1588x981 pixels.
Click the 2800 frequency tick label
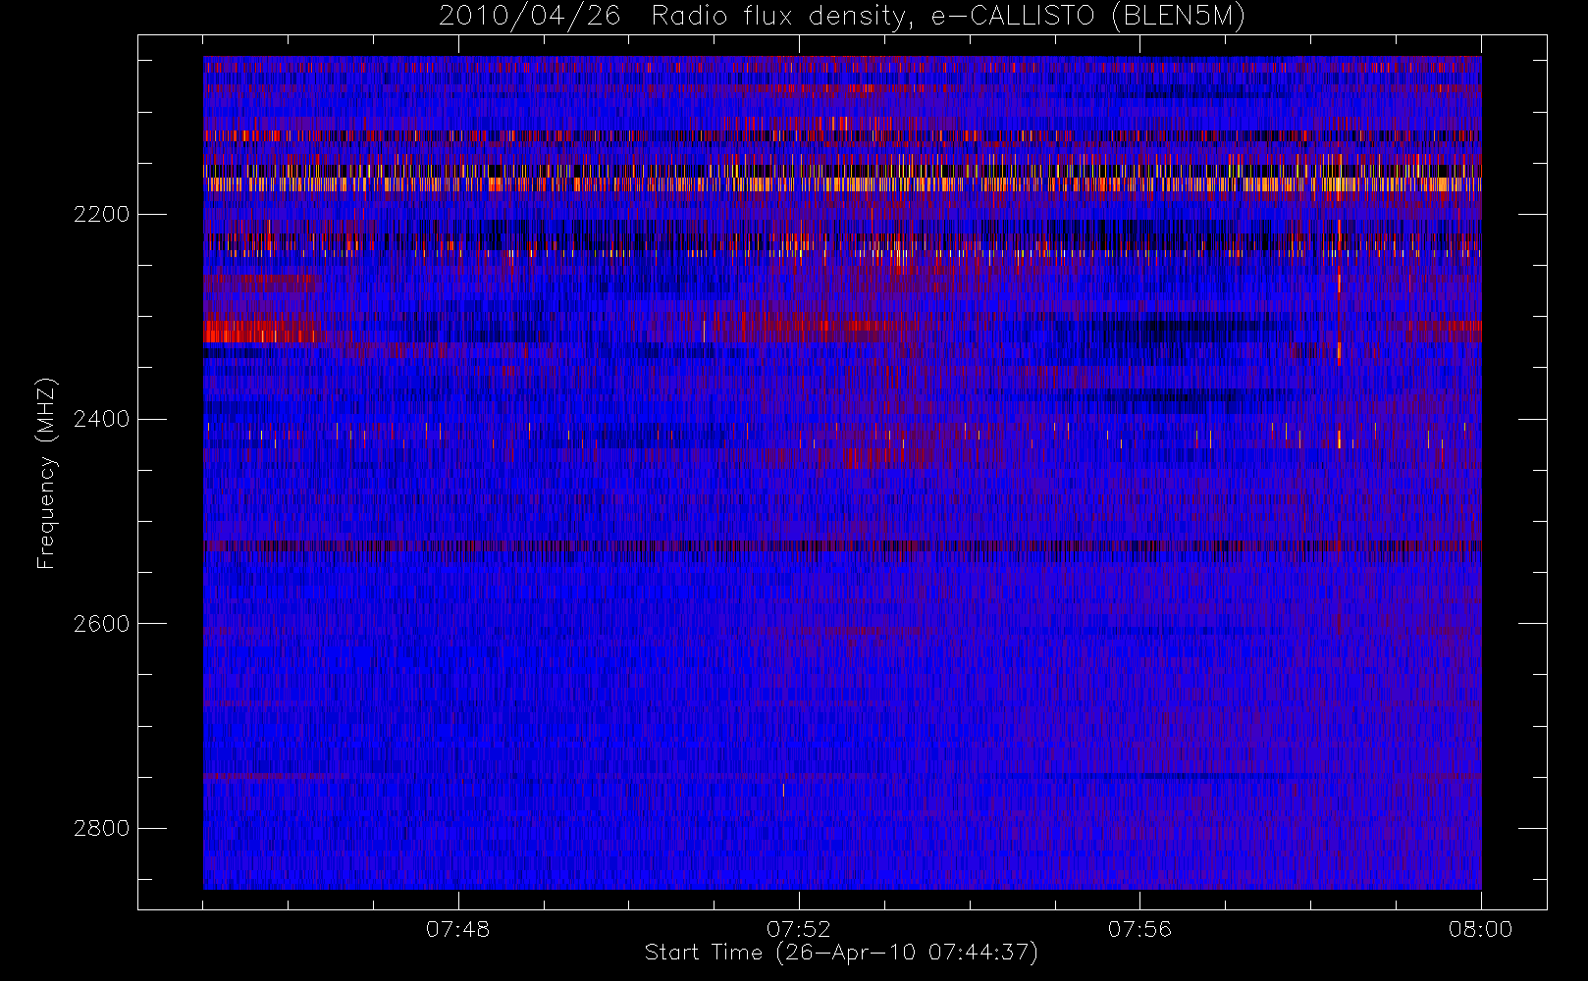pos(101,829)
